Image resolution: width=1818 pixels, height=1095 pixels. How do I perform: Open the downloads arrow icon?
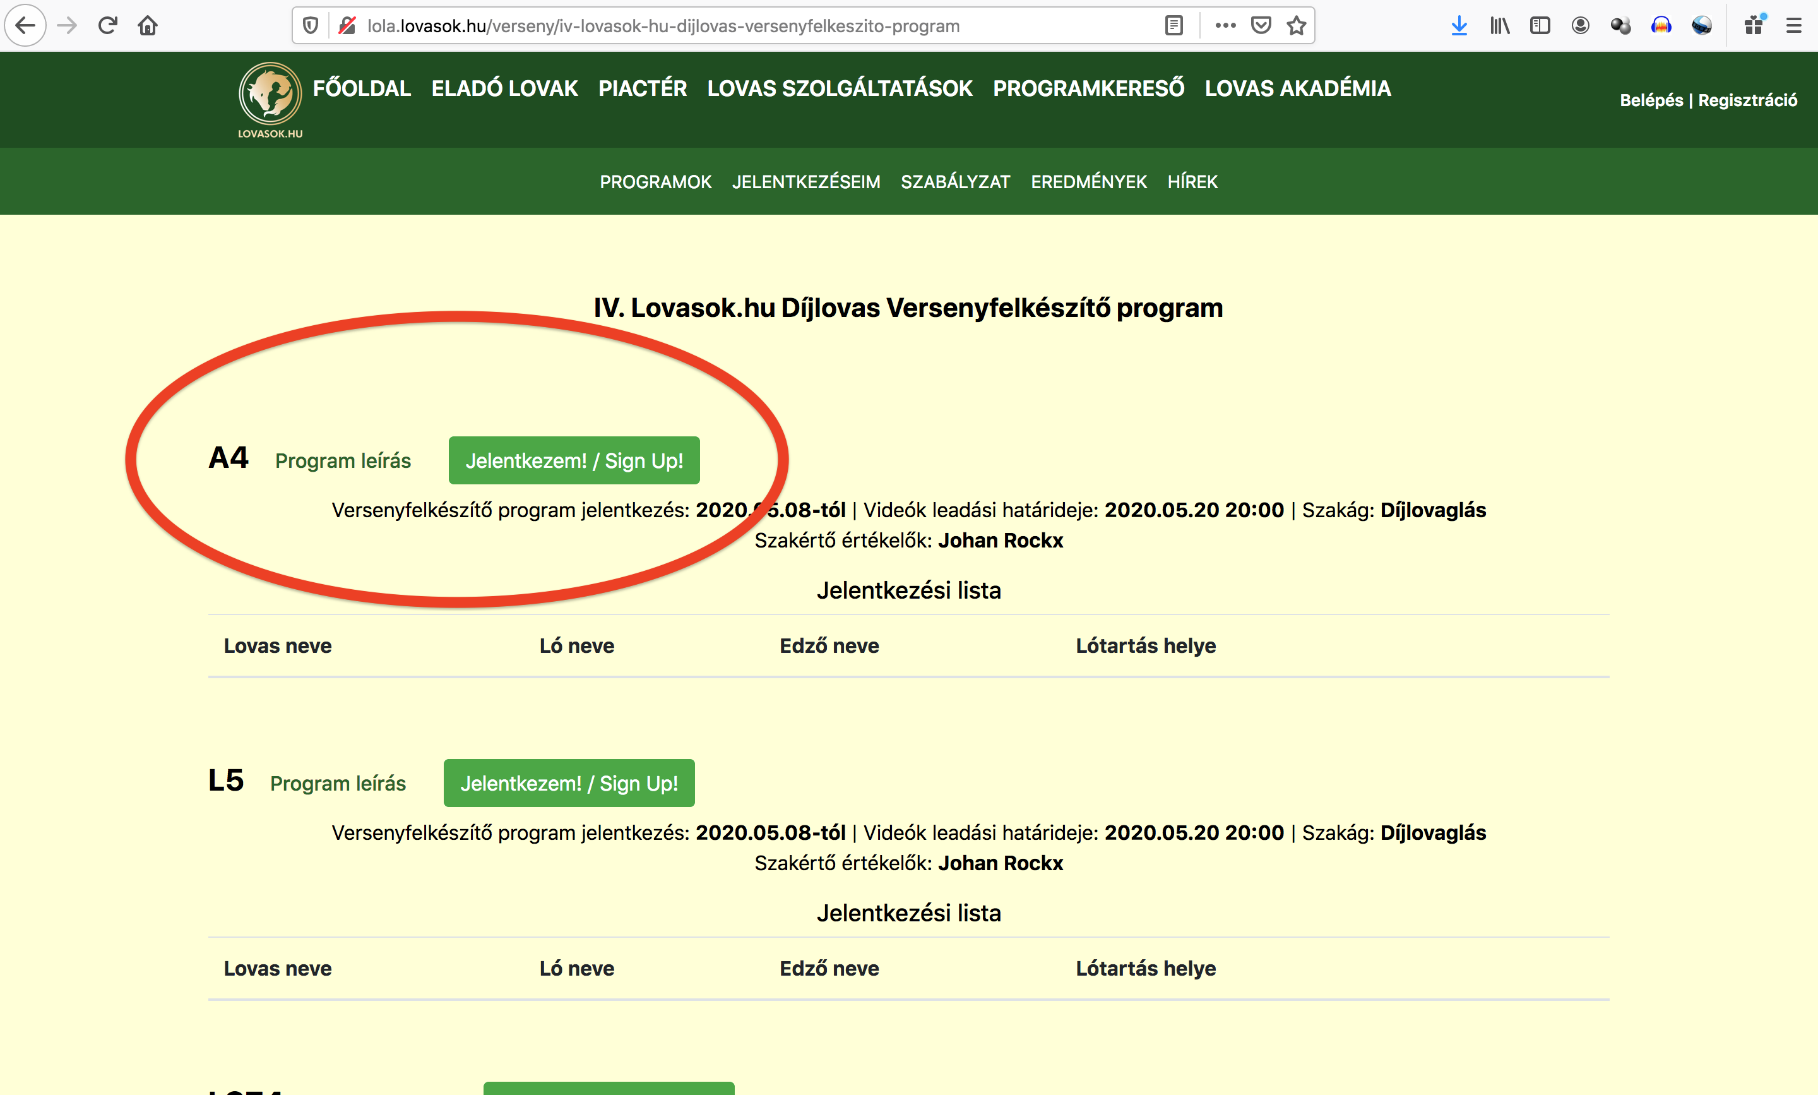point(1459,26)
